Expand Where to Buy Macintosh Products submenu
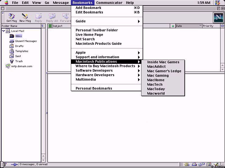Screen dimensions: 225x168 point(107,66)
